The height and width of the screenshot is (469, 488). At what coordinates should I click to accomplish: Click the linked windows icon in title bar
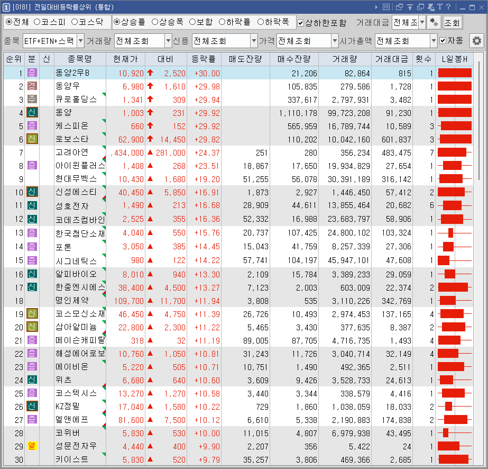pos(399,7)
